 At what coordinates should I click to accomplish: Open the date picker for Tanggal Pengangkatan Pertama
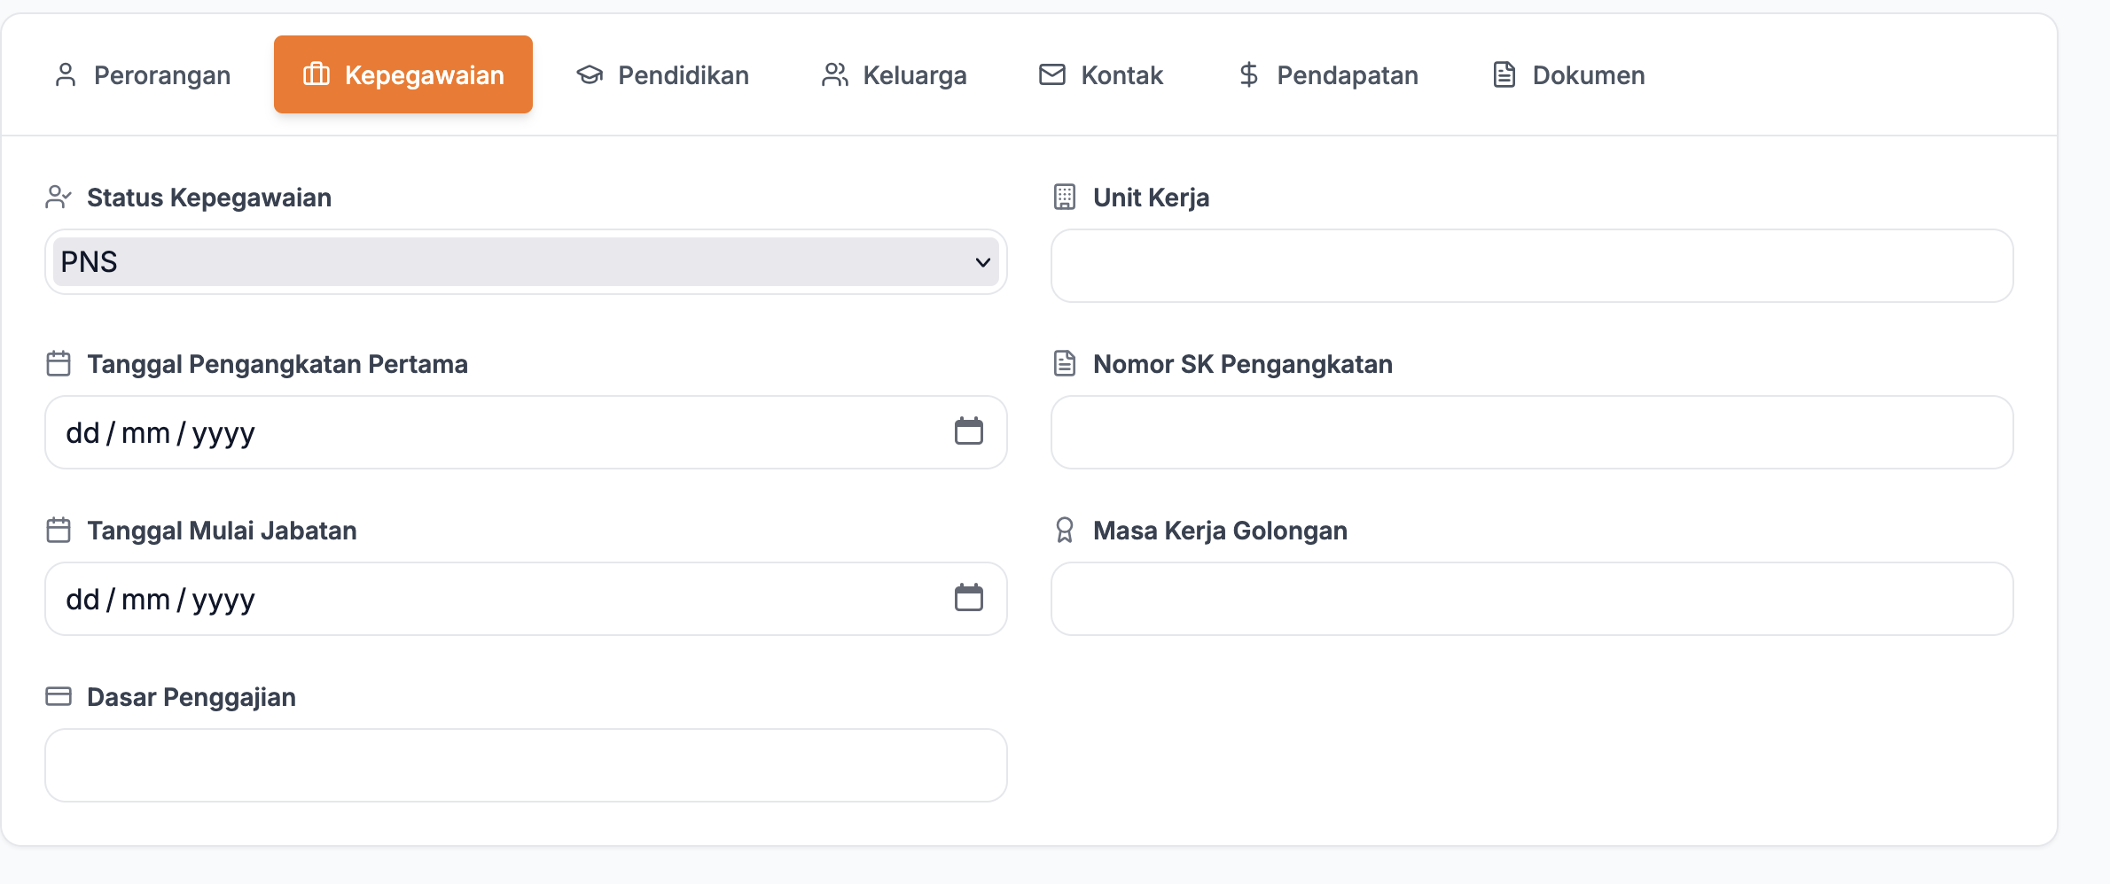pos(969,431)
